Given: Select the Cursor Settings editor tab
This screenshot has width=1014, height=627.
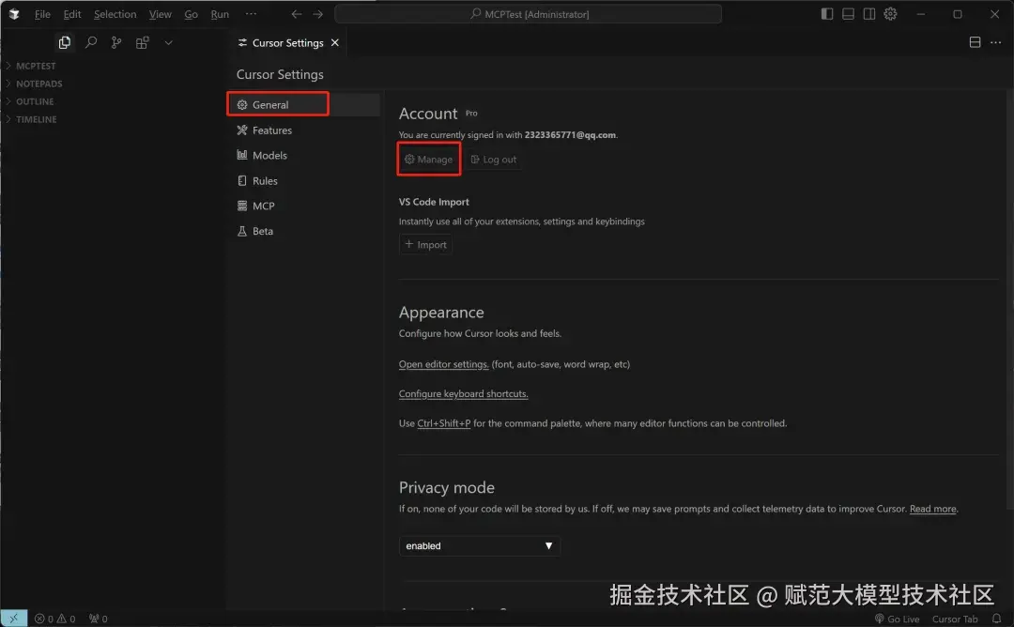Looking at the screenshot, I should point(288,42).
